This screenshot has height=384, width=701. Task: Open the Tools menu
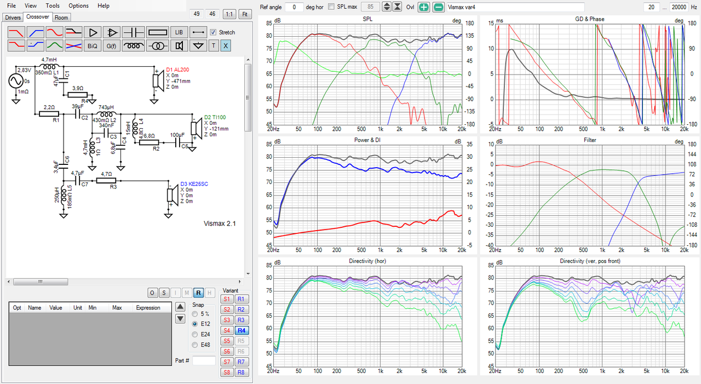[53, 5]
